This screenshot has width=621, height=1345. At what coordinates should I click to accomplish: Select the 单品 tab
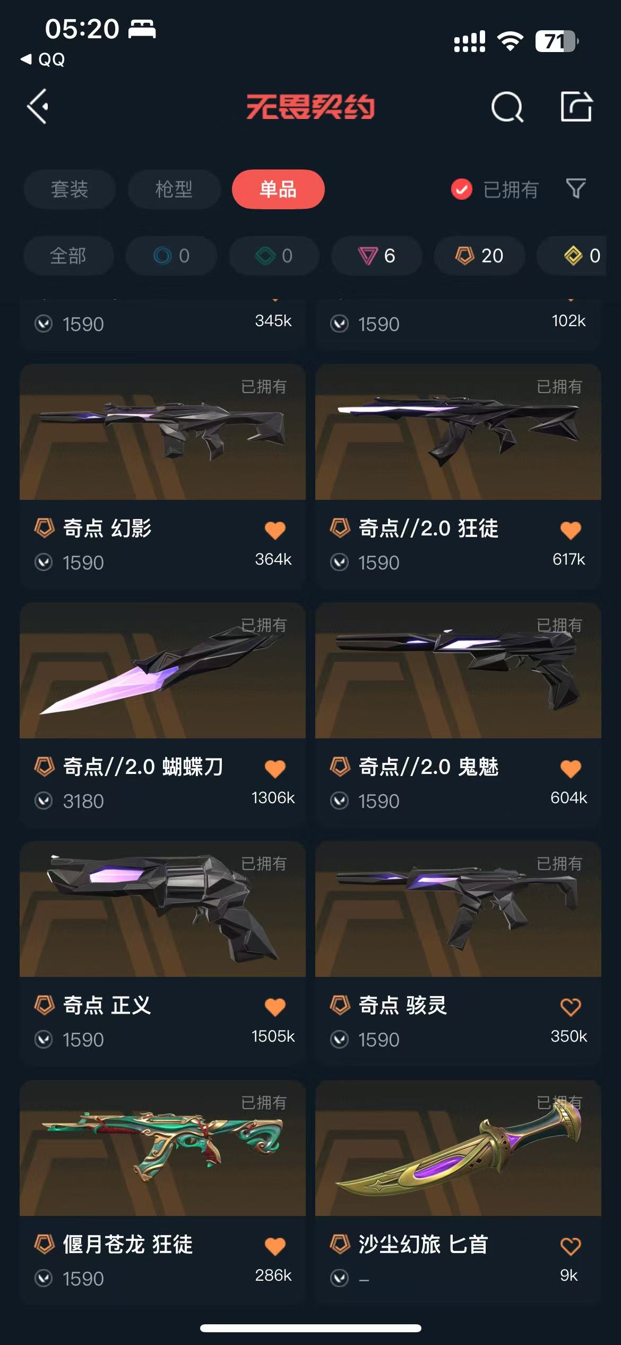278,189
